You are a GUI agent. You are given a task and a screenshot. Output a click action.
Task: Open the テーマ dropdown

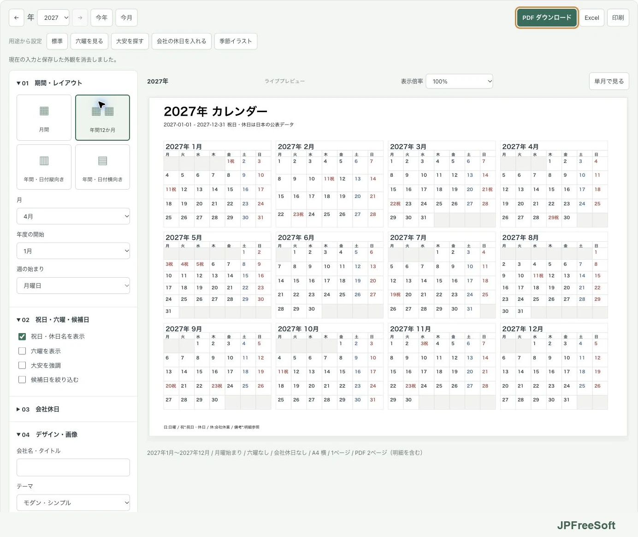tap(73, 502)
